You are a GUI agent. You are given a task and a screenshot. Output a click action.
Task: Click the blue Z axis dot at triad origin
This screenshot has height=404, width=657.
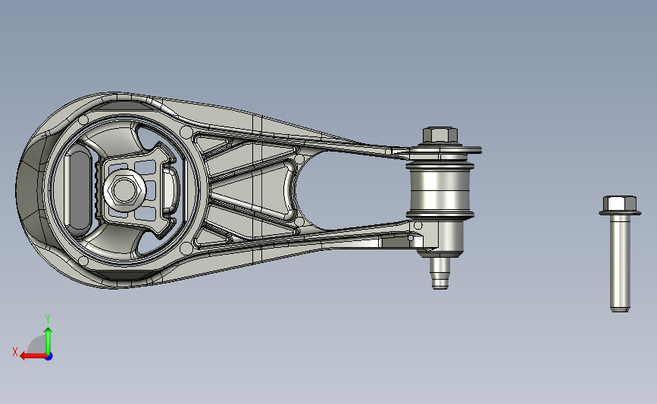pyautogui.click(x=49, y=357)
